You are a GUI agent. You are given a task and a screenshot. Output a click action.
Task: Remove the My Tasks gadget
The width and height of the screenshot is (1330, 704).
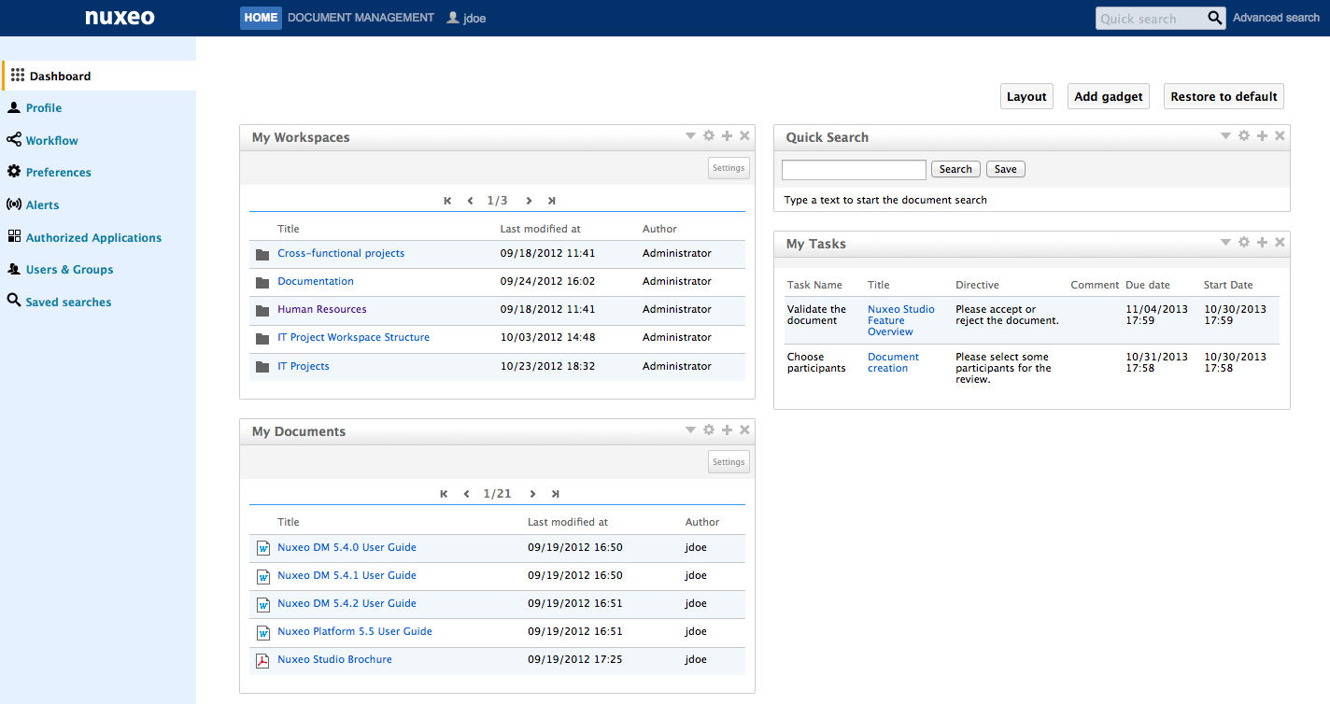click(x=1280, y=243)
